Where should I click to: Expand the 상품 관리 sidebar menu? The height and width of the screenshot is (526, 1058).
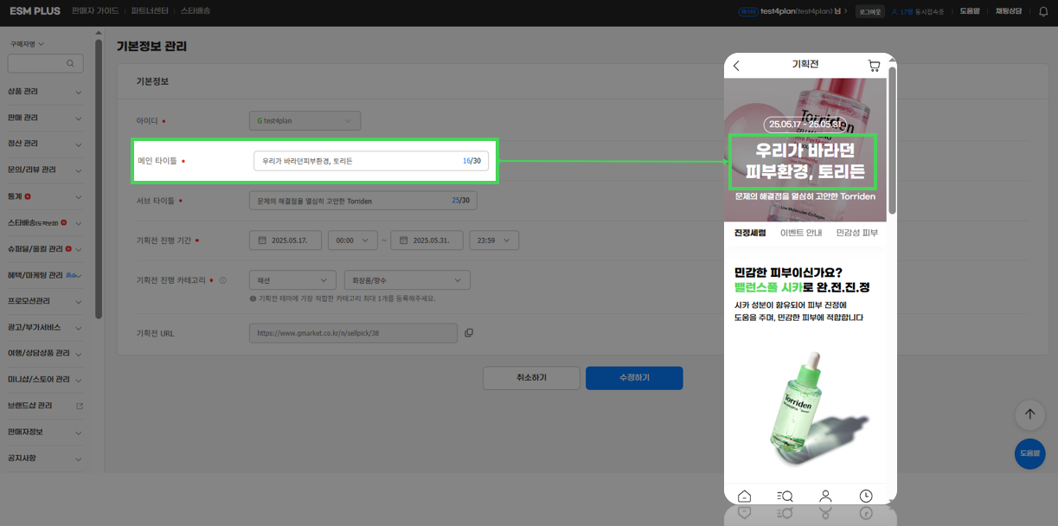(46, 92)
